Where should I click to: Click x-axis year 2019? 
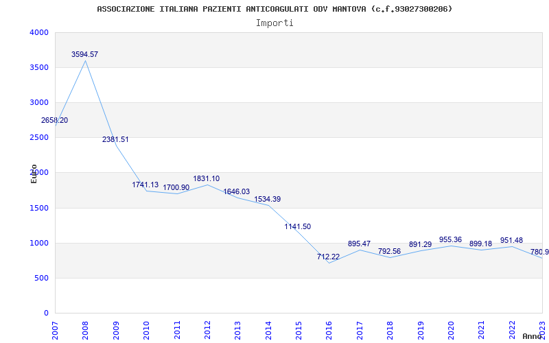pyautogui.click(x=421, y=330)
